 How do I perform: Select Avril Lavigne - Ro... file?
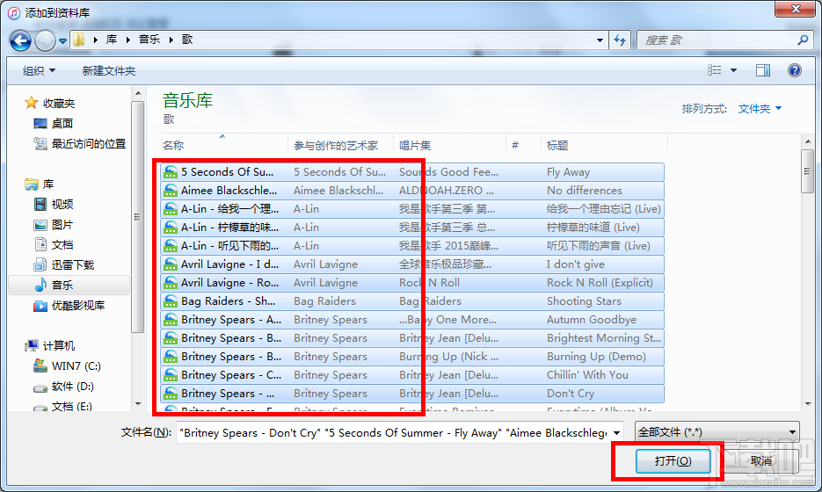(412, 282)
